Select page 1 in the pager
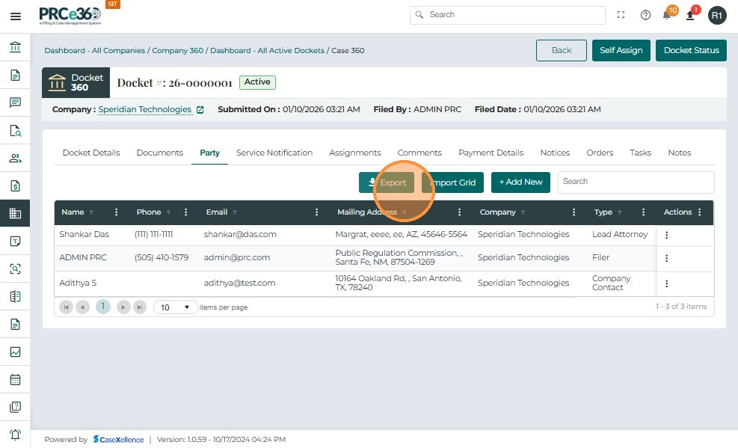 (103, 307)
